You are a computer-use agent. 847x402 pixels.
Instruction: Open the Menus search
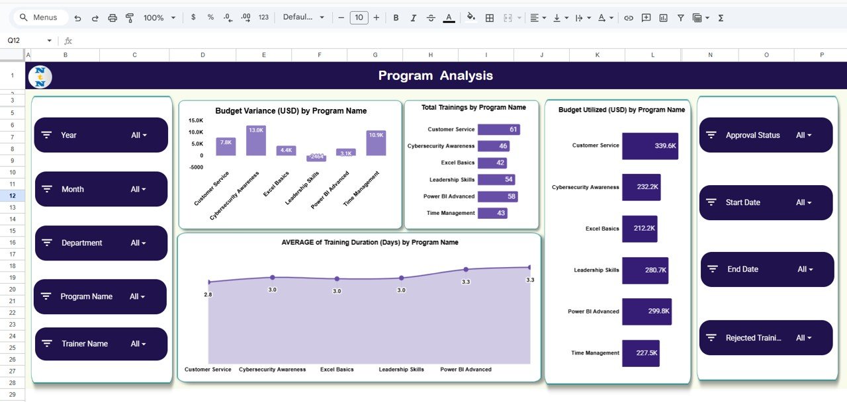[x=40, y=17]
